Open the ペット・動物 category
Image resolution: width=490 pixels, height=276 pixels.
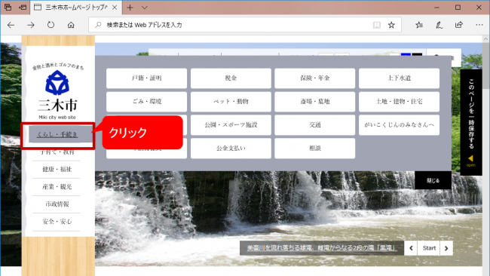coord(231,102)
